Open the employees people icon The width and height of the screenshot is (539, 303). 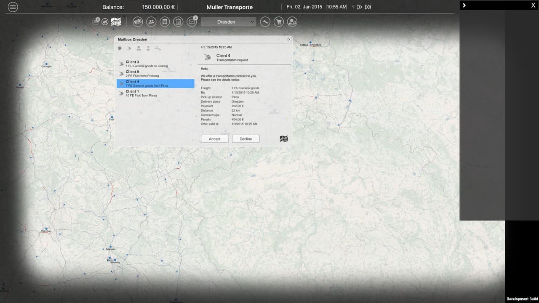point(151,21)
